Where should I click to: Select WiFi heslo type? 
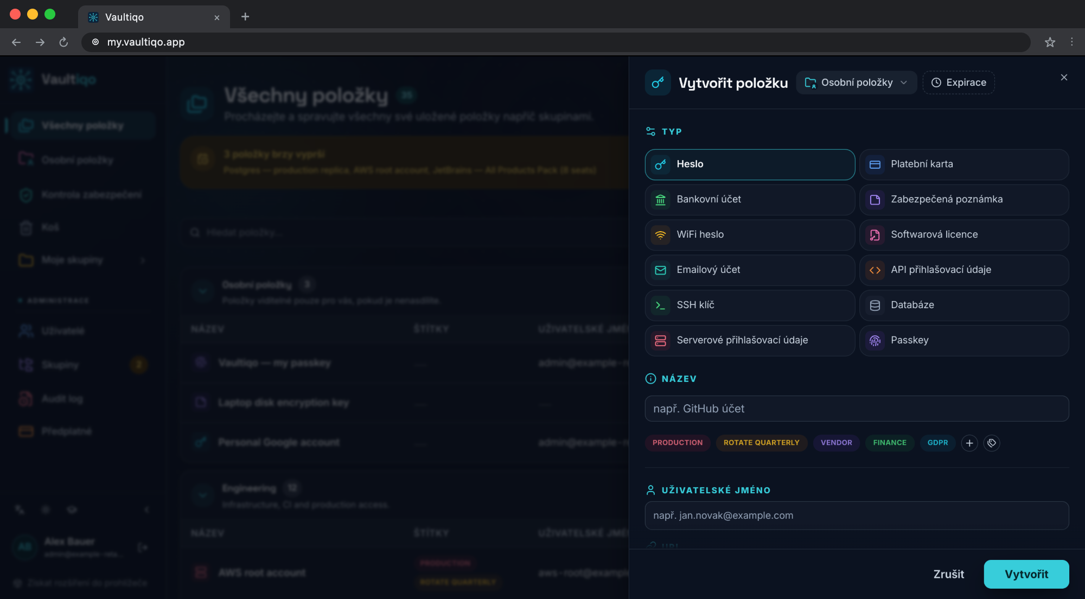pyautogui.click(x=750, y=235)
